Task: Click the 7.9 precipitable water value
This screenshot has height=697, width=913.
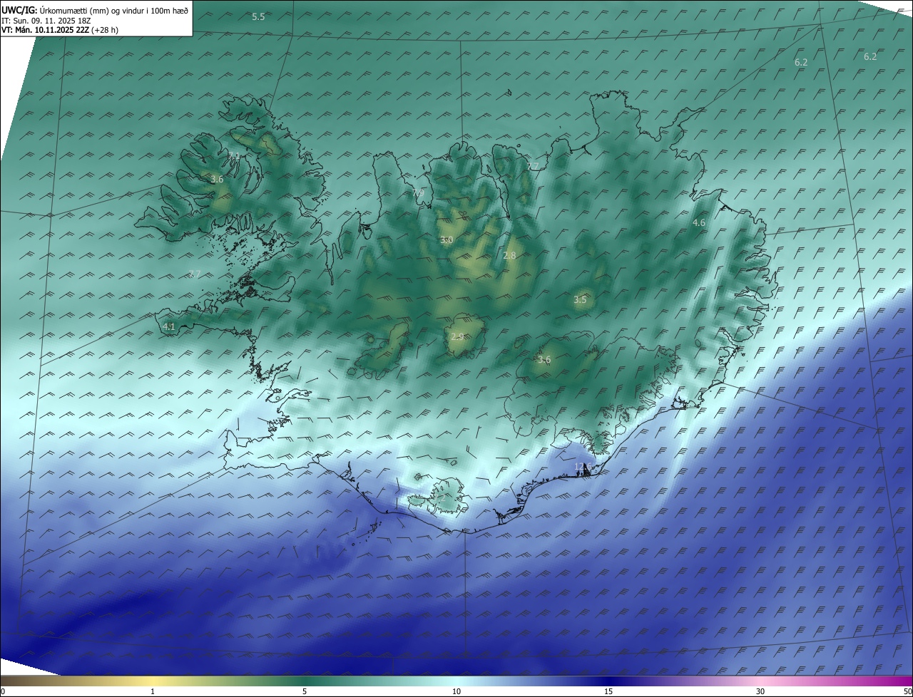Action: pyautogui.click(x=418, y=192)
